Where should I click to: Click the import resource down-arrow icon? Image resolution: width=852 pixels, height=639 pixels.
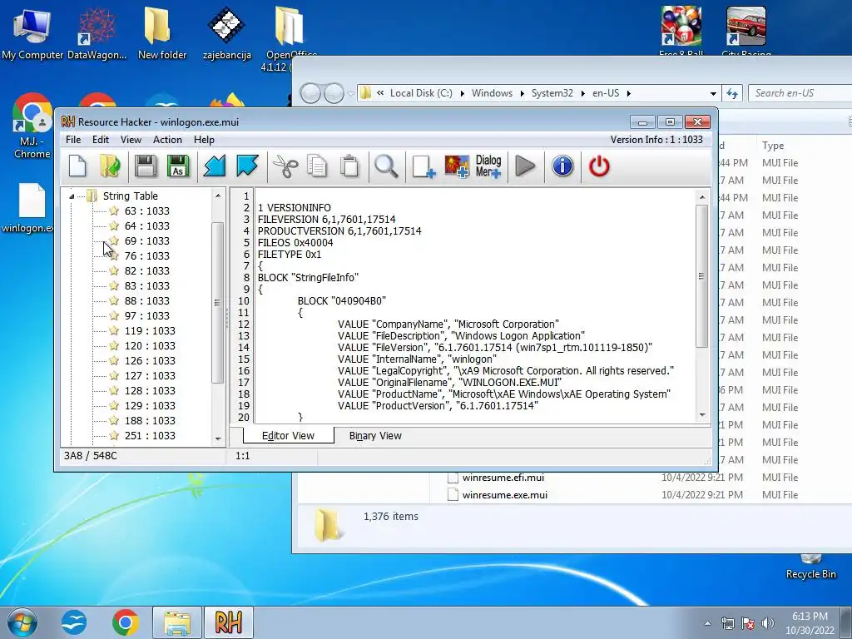(214, 166)
